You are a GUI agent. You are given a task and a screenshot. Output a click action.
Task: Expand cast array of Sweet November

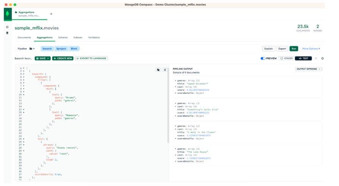tap(175, 87)
